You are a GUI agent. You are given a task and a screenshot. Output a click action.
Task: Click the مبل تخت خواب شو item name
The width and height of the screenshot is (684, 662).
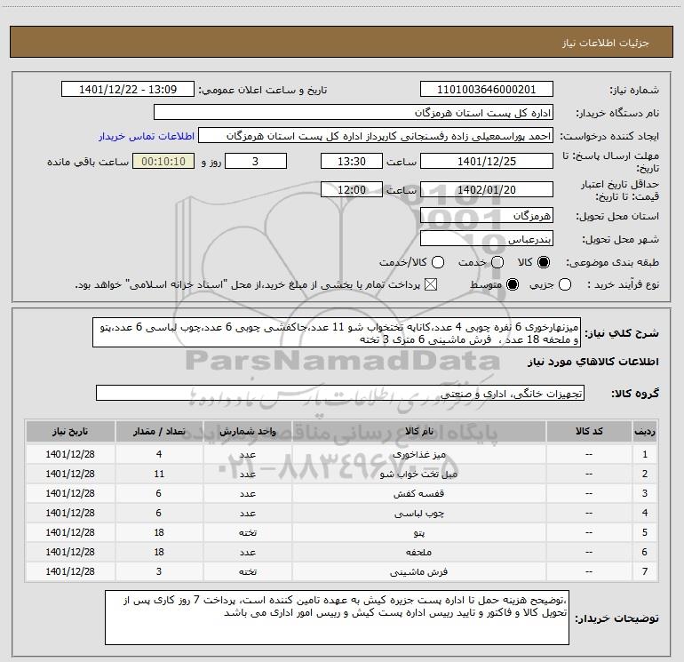coord(418,474)
